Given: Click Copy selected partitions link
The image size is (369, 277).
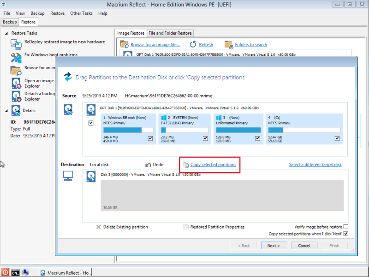Looking at the screenshot, I should pos(213,165).
